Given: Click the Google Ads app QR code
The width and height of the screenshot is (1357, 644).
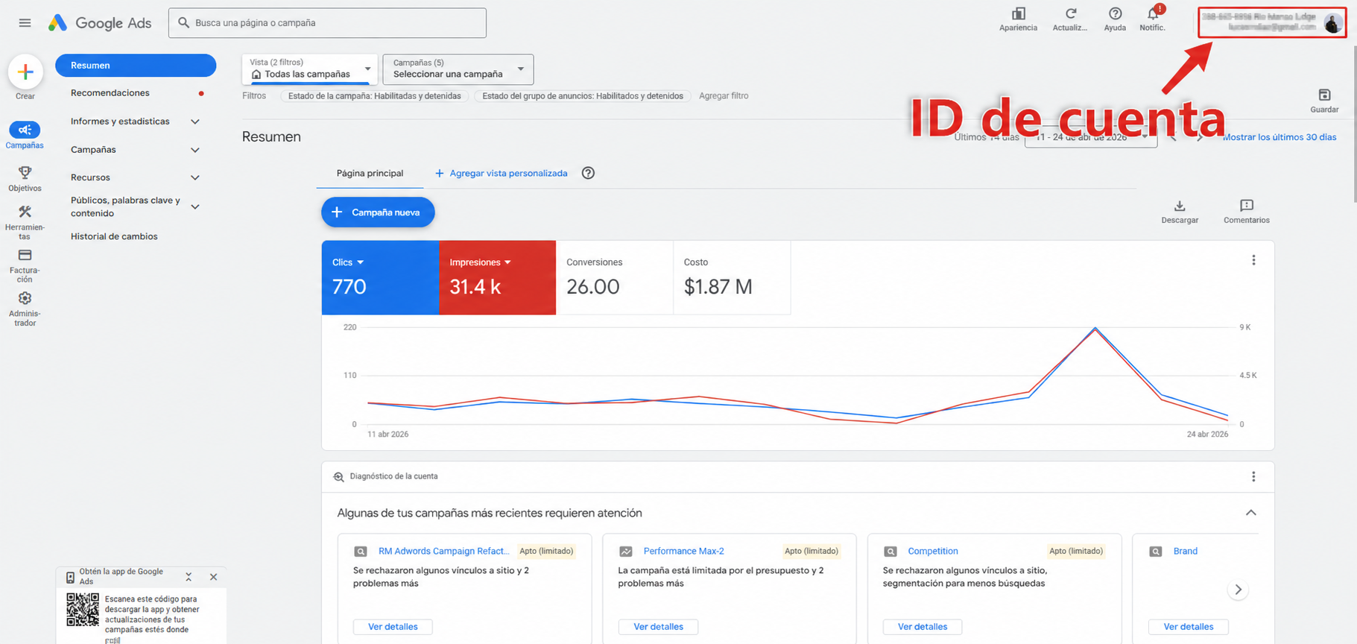Looking at the screenshot, I should click(83, 610).
